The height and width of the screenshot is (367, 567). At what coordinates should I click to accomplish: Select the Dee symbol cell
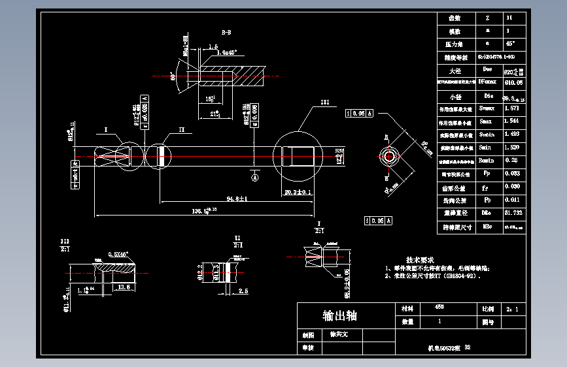[x=488, y=69]
